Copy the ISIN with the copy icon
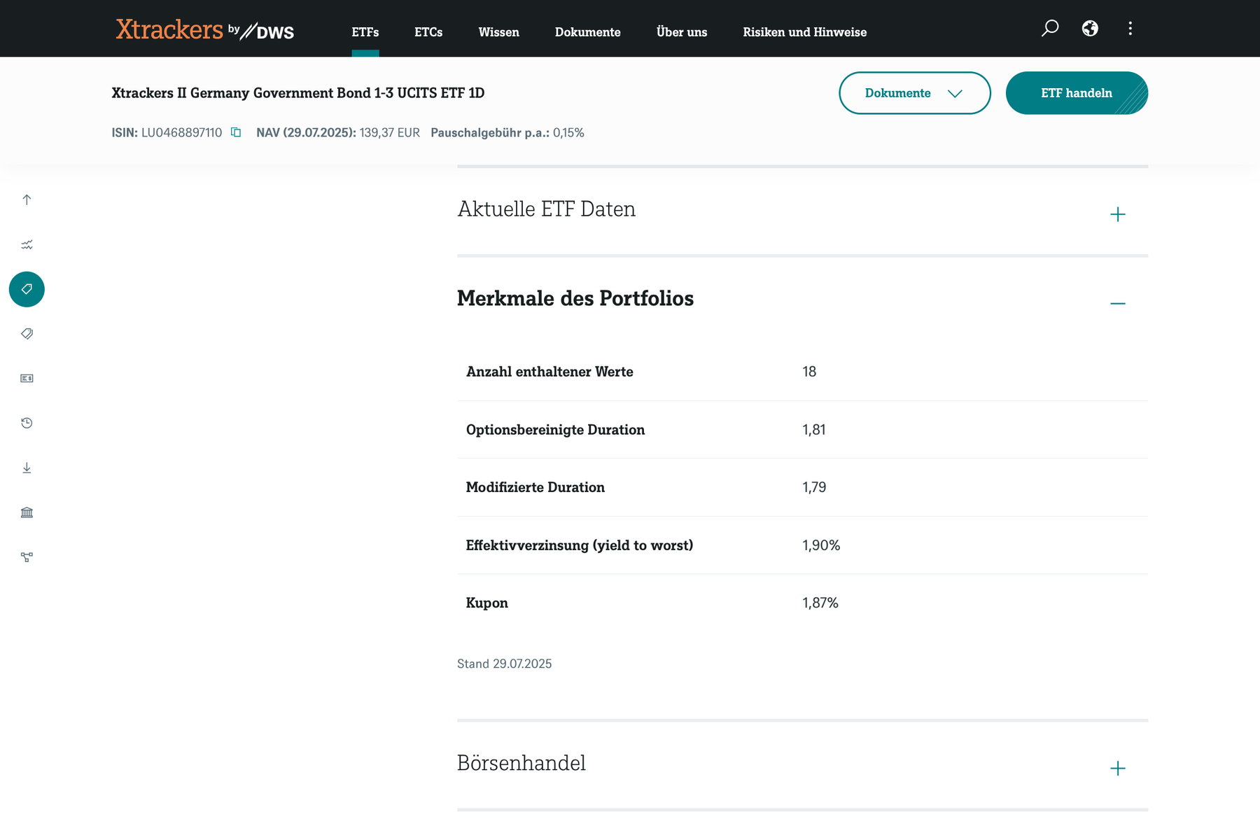Image resolution: width=1260 pixels, height=840 pixels. point(236,132)
